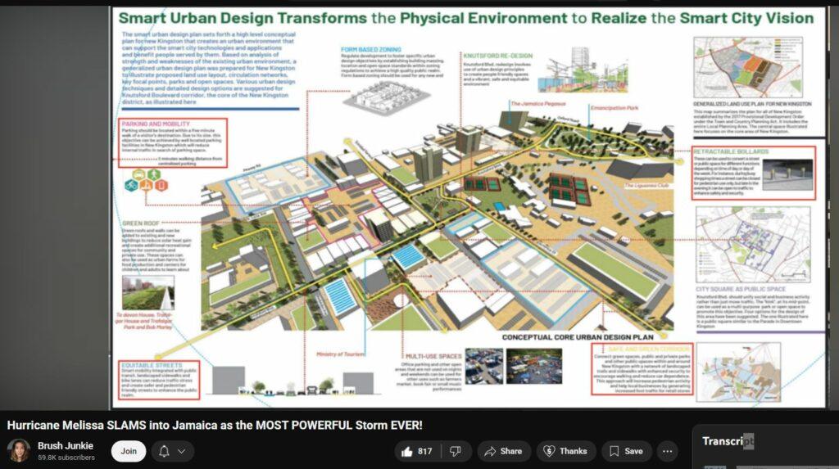Click the green roof photo in video
839x469 pixels.
pos(148,292)
